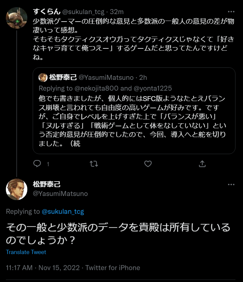The width and height of the screenshot is (243, 282).
Task: Open more options for Matsuno's reply tweet
Action: [232, 185]
